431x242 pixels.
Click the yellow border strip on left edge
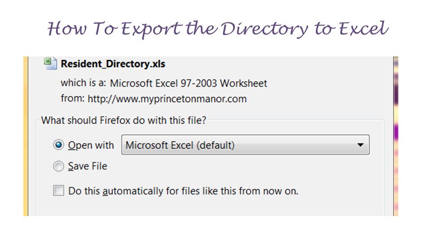pos(26,136)
